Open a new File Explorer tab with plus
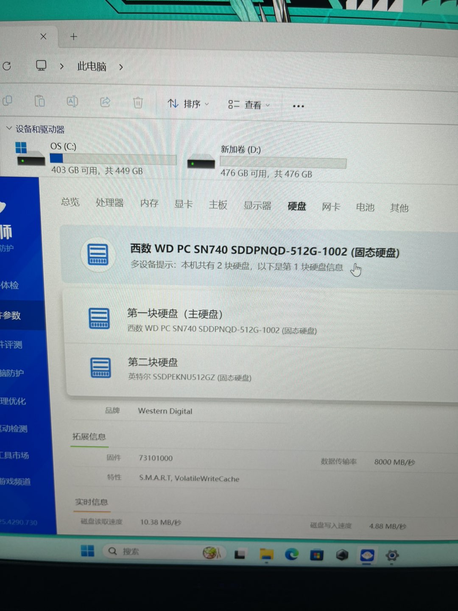The width and height of the screenshot is (458, 611). (x=73, y=36)
